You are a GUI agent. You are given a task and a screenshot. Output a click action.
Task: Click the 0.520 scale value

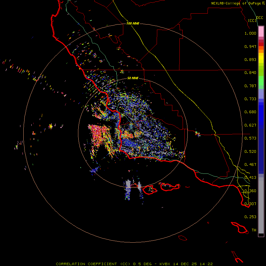[x=250, y=152]
